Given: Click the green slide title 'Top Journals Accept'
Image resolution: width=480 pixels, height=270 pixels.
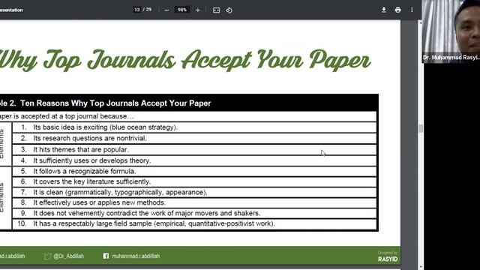Looking at the screenshot, I should pos(148,60).
